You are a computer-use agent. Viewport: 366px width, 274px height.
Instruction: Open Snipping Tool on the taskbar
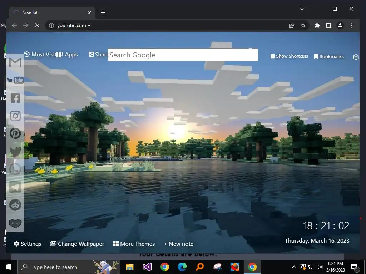pyautogui.click(x=217, y=267)
